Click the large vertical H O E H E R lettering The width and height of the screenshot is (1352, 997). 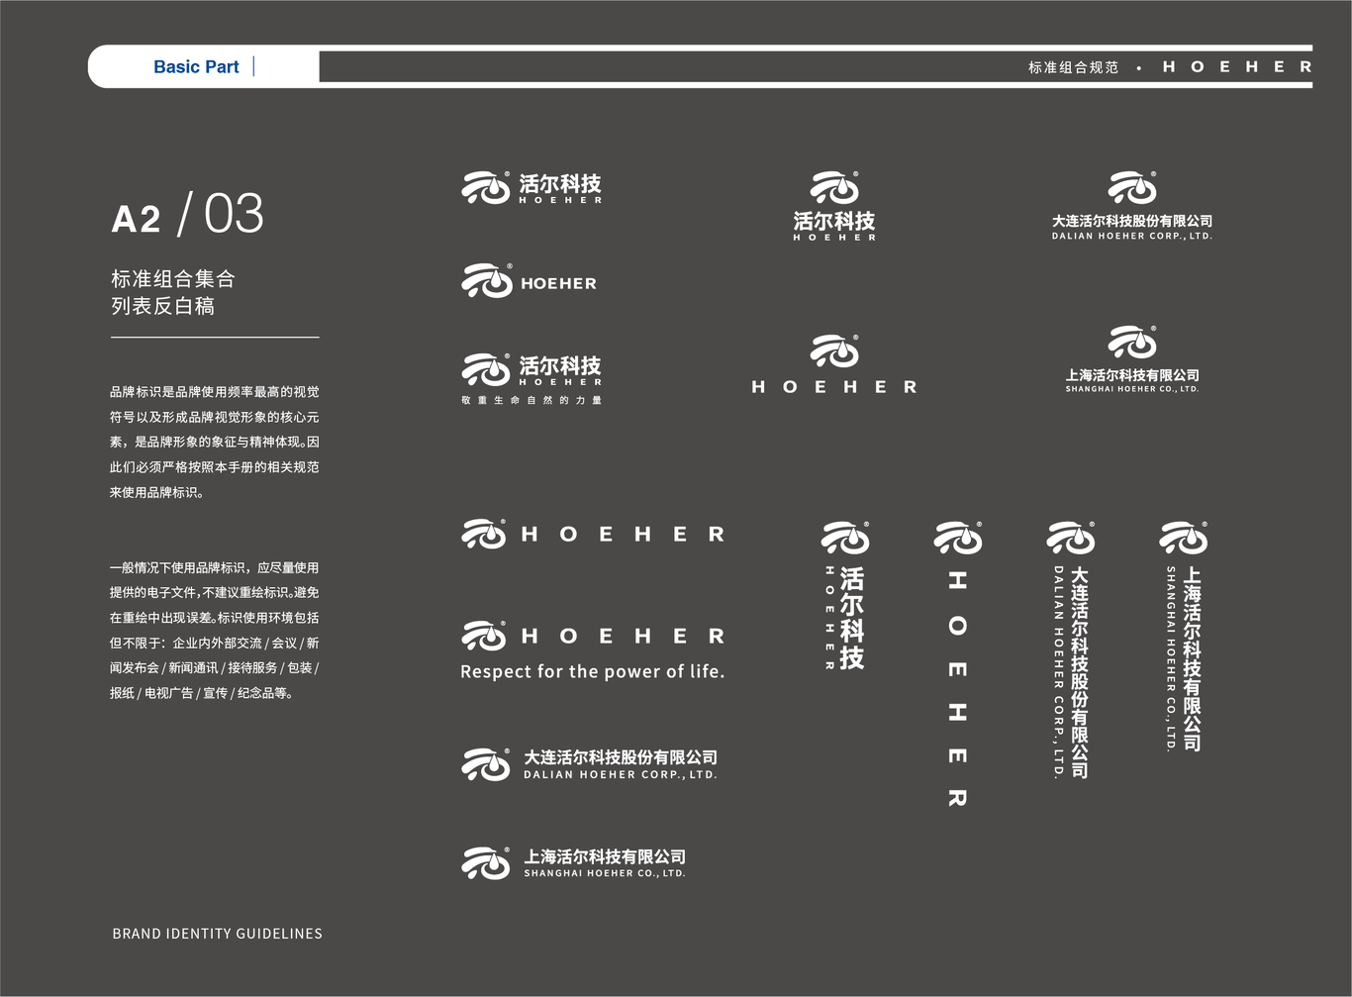[957, 688]
